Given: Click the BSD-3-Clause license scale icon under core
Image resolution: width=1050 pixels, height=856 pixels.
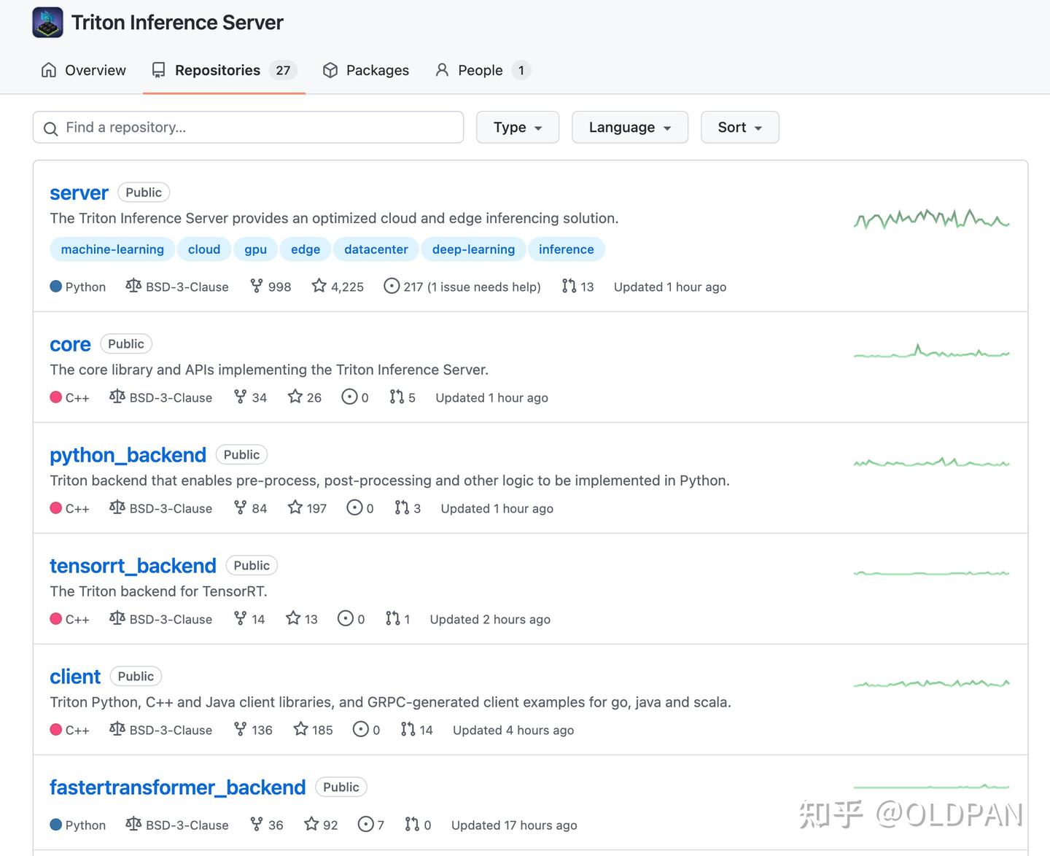Looking at the screenshot, I should pyautogui.click(x=117, y=397).
